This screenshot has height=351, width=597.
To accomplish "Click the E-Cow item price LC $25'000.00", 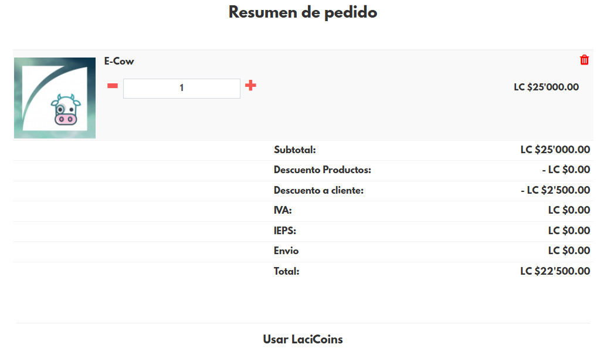I will click(546, 87).
